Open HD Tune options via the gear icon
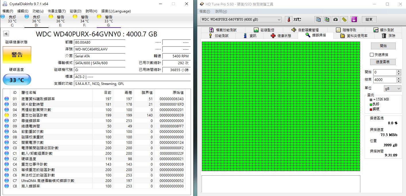The width and height of the screenshot is (406, 196). point(344,20)
